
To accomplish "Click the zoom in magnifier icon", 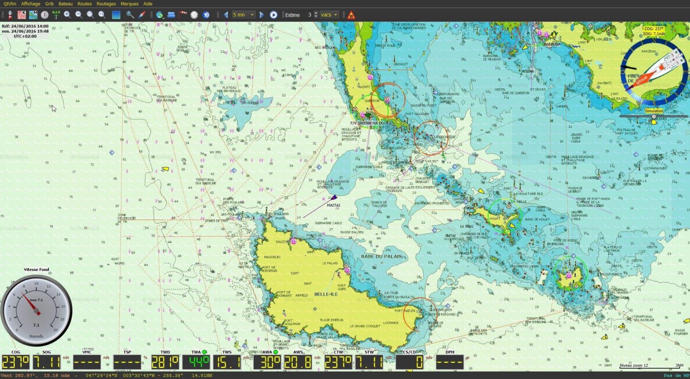I will (x=66, y=14).
